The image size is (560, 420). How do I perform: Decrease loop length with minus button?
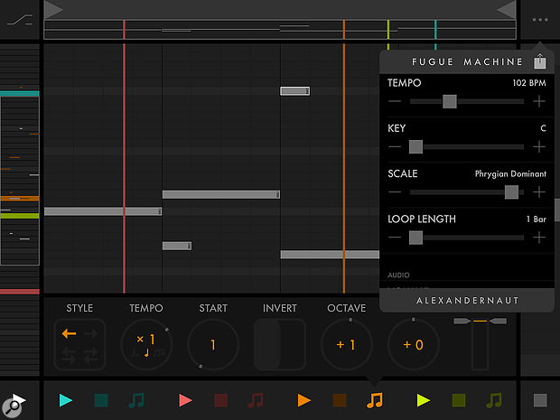coord(395,238)
